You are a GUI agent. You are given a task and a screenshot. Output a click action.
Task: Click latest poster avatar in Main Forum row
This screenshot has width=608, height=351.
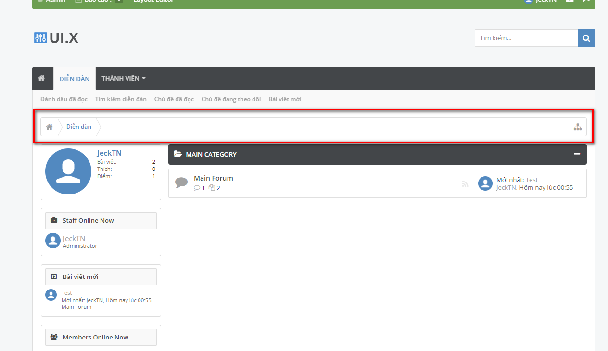(485, 183)
